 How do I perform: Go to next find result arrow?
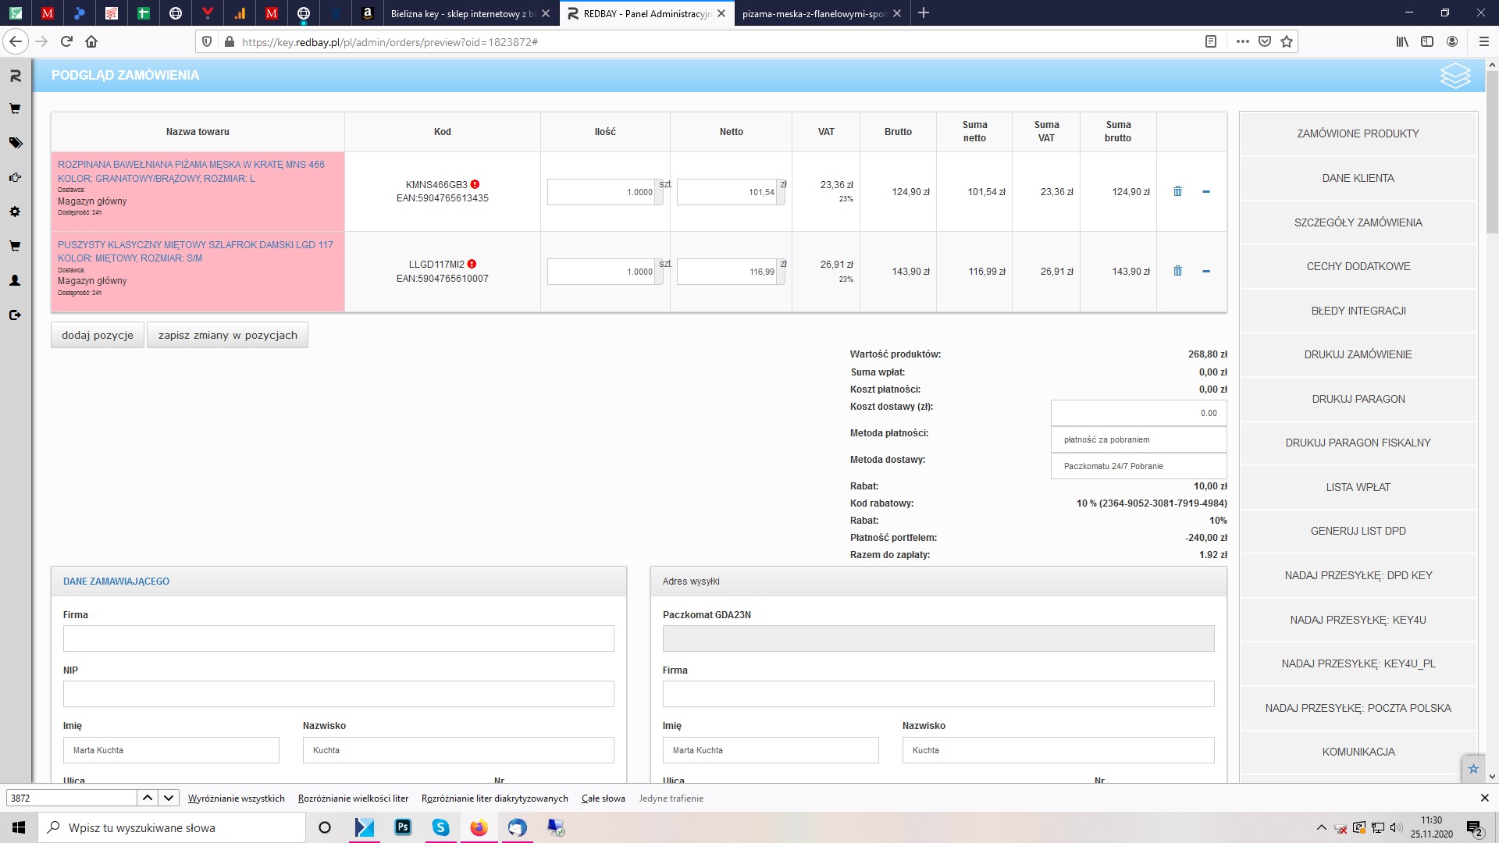(169, 798)
